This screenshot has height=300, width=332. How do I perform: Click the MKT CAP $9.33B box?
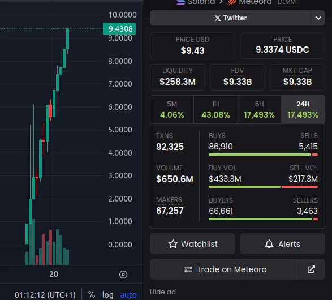click(x=297, y=78)
